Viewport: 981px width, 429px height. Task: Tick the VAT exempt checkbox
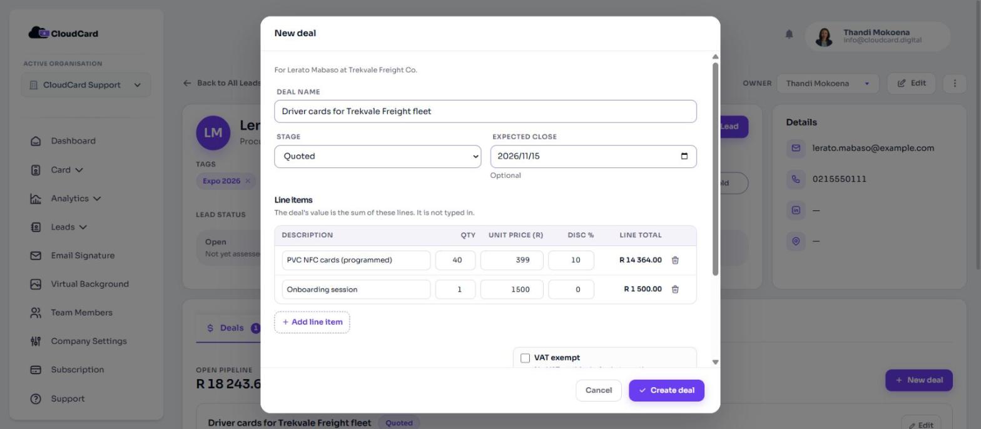525,358
